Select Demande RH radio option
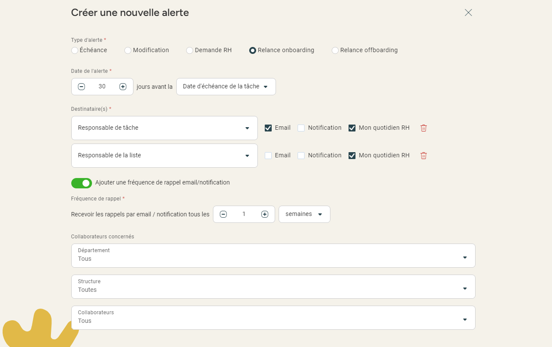Viewport: 552px width, 347px height. pyautogui.click(x=190, y=50)
